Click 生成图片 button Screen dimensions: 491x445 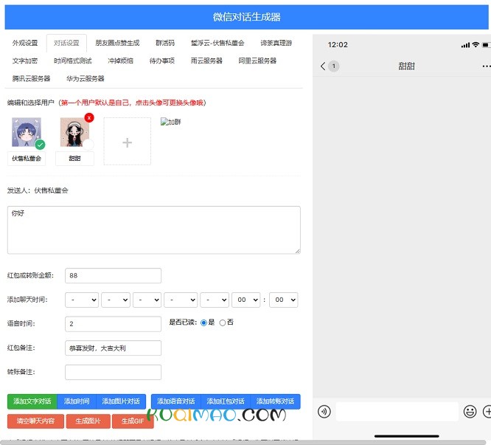point(88,421)
